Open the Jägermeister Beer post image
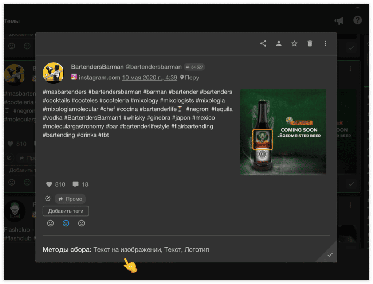373x284 pixels. click(x=283, y=132)
